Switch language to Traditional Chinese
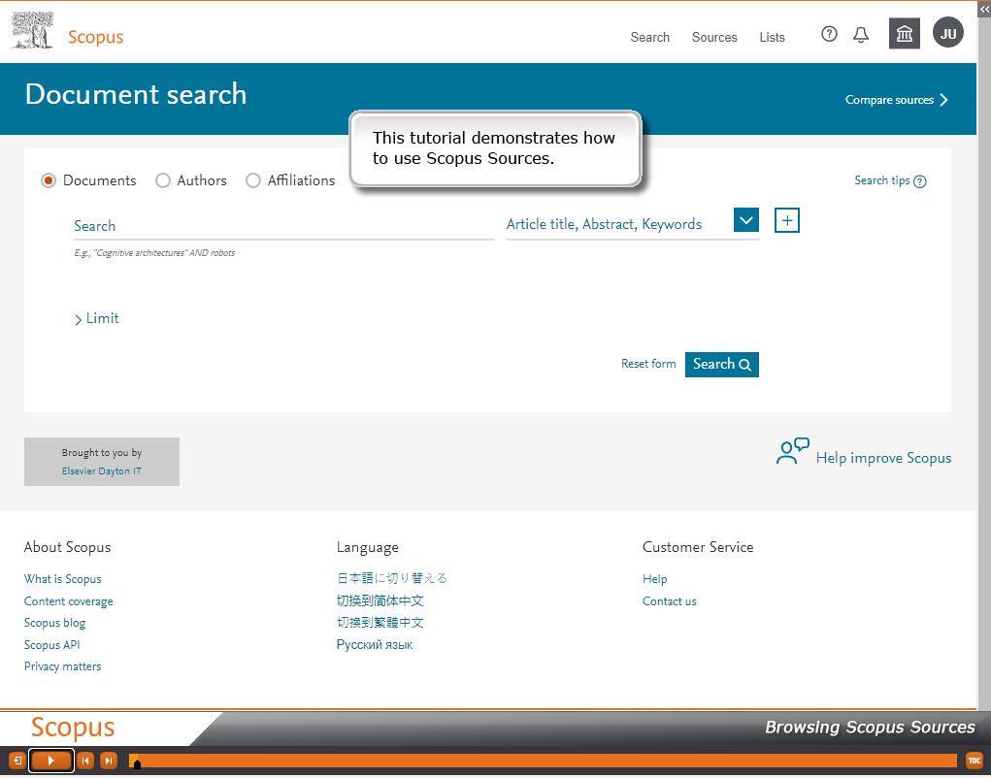This screenshot has height=778, width=991. pos(380,623)
